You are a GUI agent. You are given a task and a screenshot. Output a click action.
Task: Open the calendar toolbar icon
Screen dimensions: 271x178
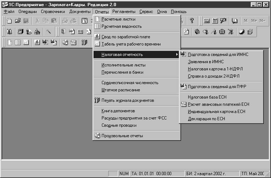tap(215, 21)
